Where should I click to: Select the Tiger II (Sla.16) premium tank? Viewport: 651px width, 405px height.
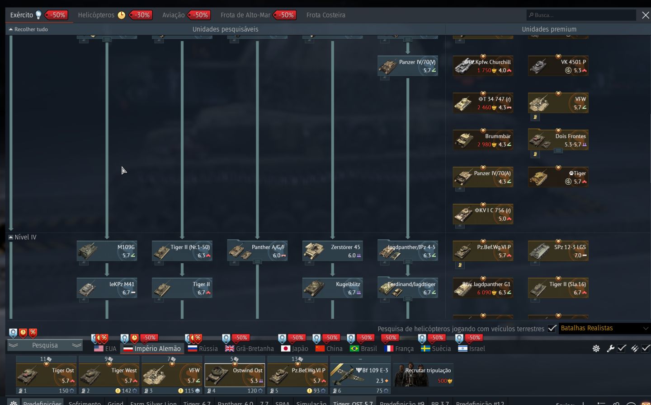coord(558,288)
